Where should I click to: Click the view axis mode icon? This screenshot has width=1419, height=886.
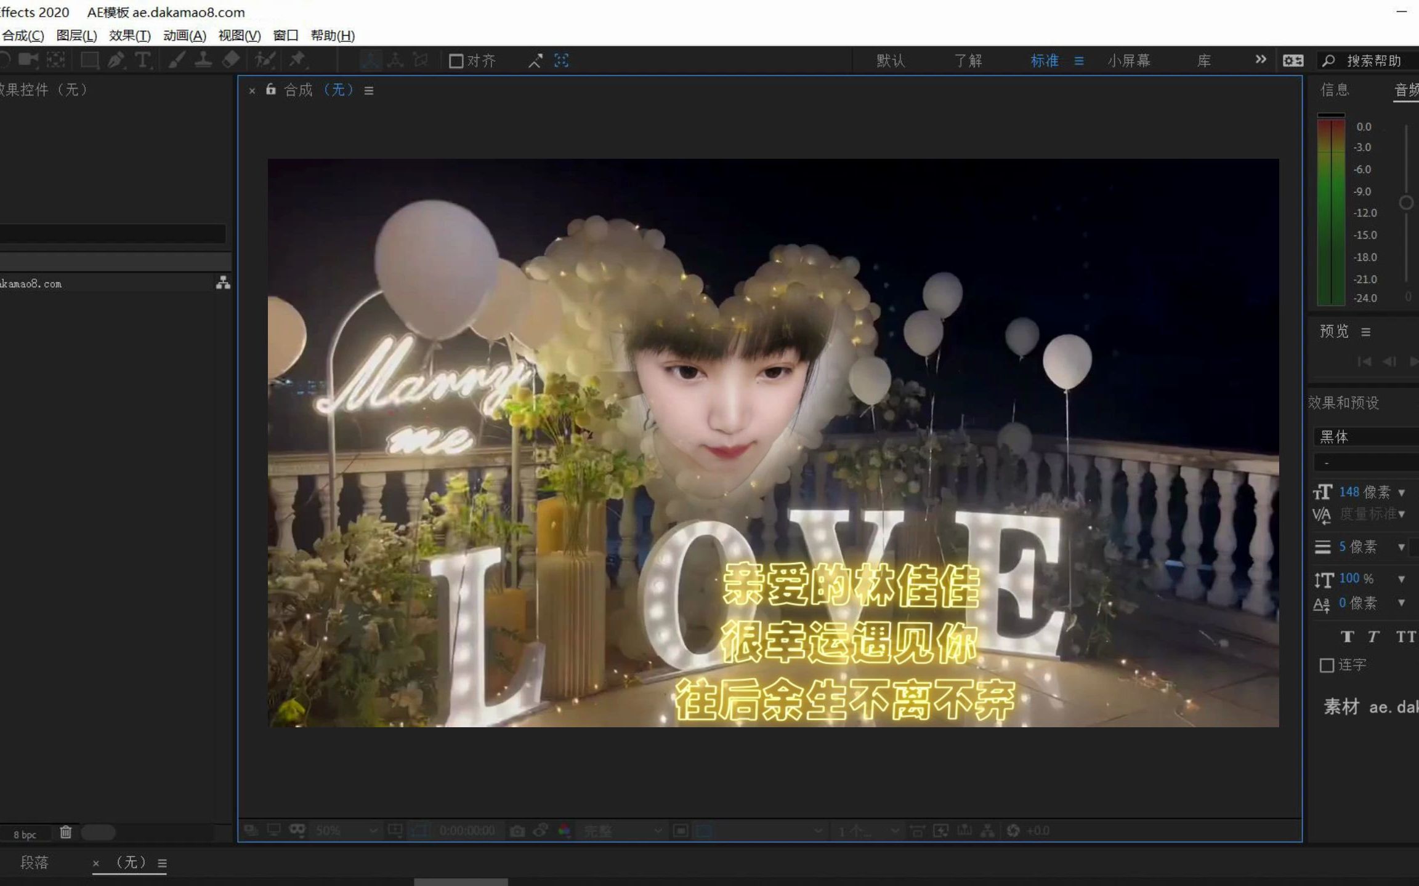[421, 60]
